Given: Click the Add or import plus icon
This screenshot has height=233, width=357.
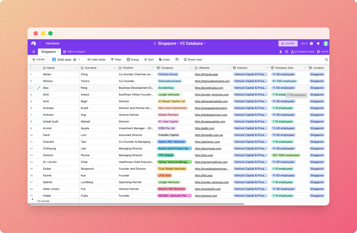Looking at the screenshot, I should click(64, 52).
